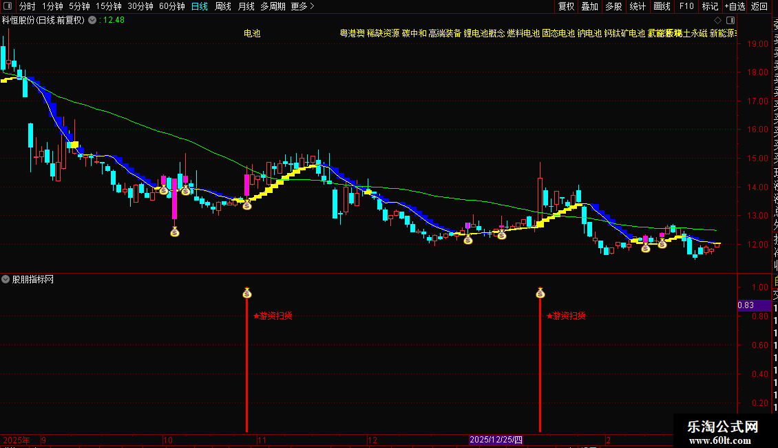Switch to the 分时 chart tab
This screenshot has height=448, width=778.
point(28,6)
